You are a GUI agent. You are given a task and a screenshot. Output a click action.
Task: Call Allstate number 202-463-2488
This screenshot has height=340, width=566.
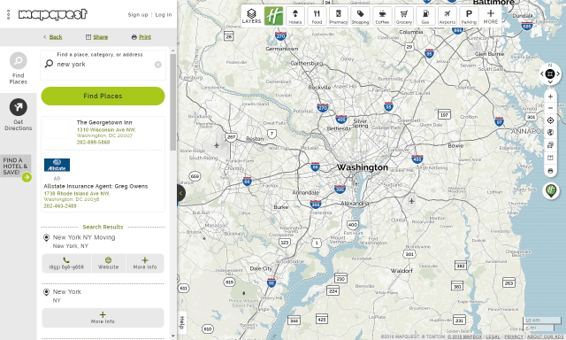(60, 206)
